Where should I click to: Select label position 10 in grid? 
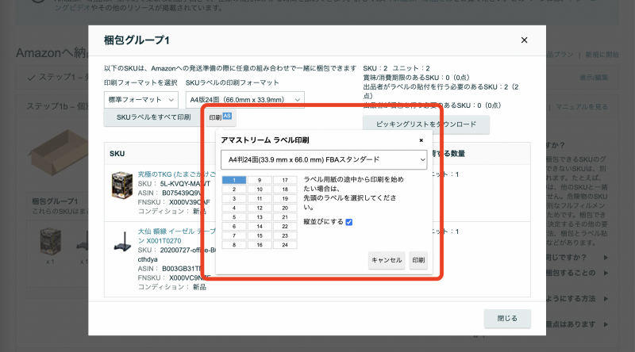(x=260, y=189)
